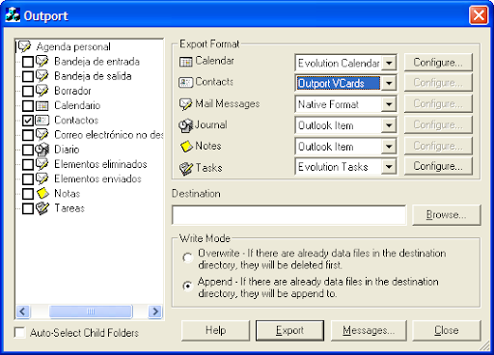Click the yellow Notes export format icon
This screenshot has height=355, width=494.
186,147
